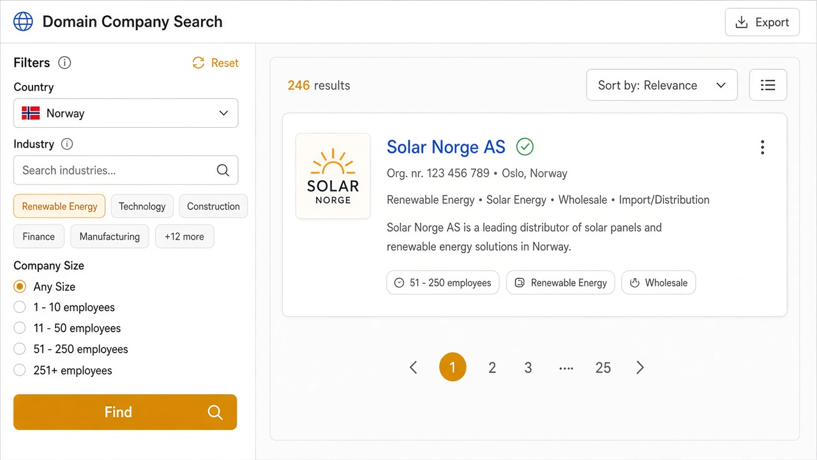This screenshot has width=817, height=460.
Task: Go to next page arrow
Action: click(x=640, y=367)
